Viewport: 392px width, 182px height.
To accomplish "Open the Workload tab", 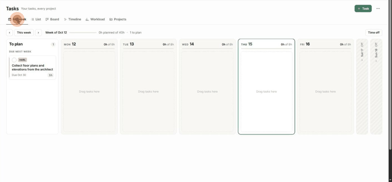I will coord(95,19).
